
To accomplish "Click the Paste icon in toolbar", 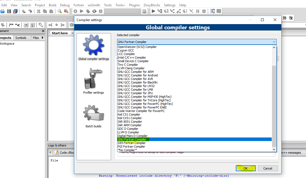I will [51, 11].
